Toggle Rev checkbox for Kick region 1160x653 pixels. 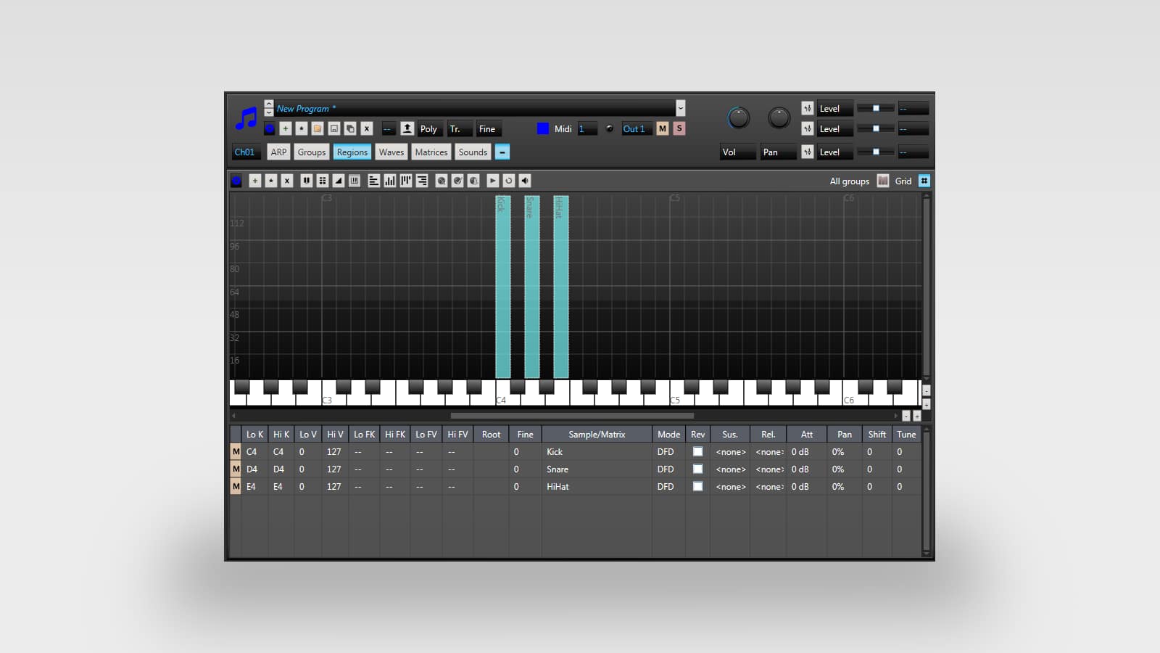697,451
